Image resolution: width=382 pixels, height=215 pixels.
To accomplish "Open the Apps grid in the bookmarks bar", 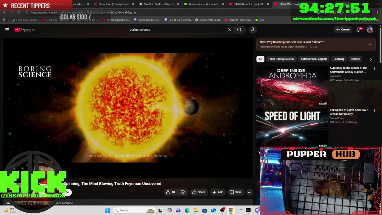I will (4, 20).
